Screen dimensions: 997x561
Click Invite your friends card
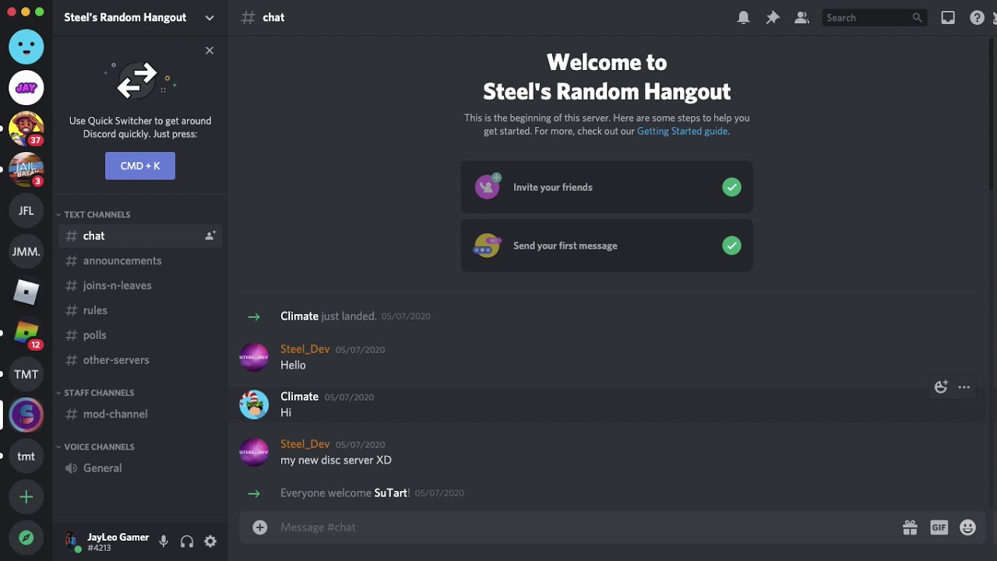[x=607, y=187]
